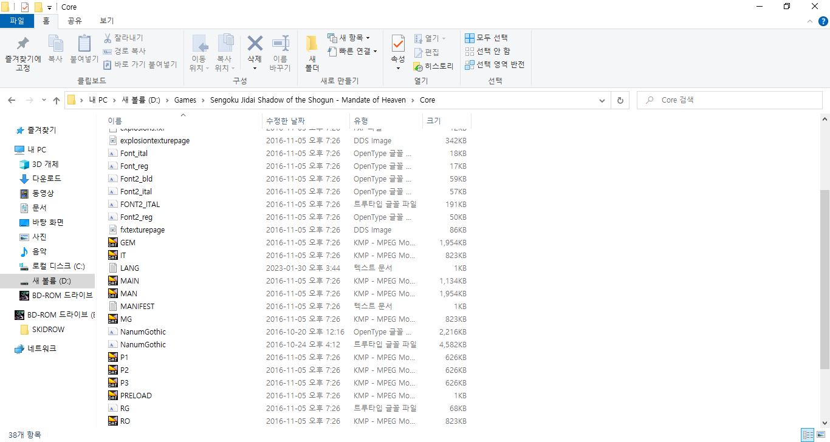Select 문서 in navigation pane
Viewport: 830px width, 442px height.
39,208
